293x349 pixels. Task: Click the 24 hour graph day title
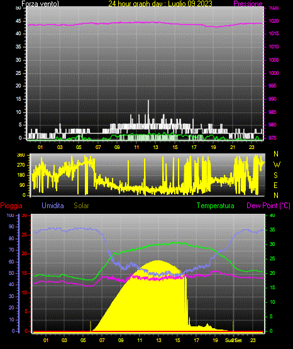coord(160,4)
